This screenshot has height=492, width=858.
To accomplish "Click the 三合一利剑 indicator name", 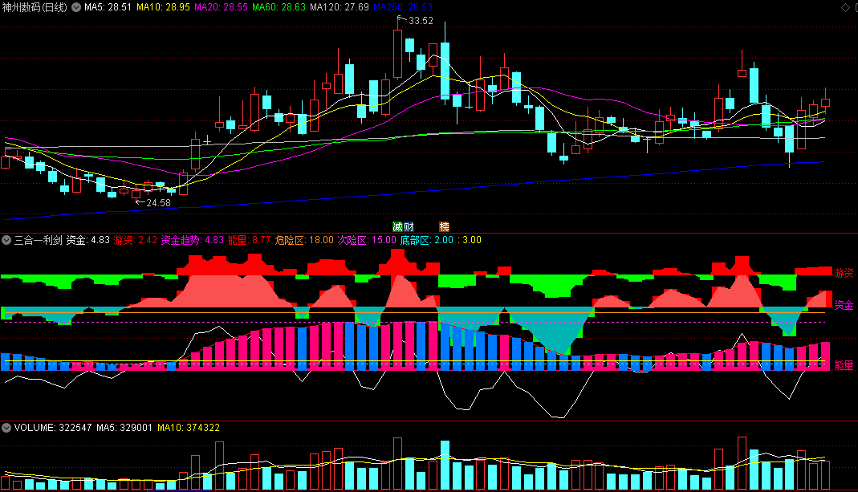I will (x=39, y=240).
